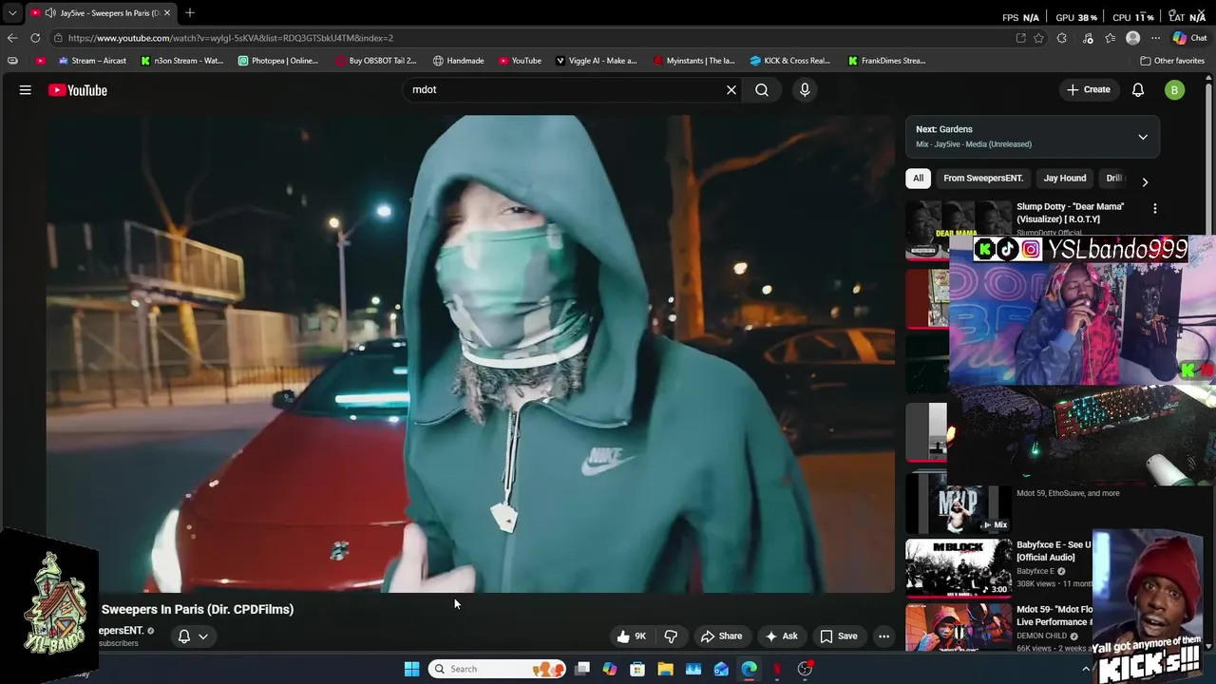
Task: Open the browser Chat copilot button
Action: pos(1188,38)
